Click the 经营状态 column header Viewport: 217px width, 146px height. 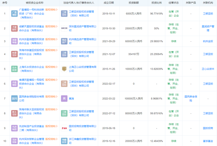pyautogui.click(x=174, y=3)
